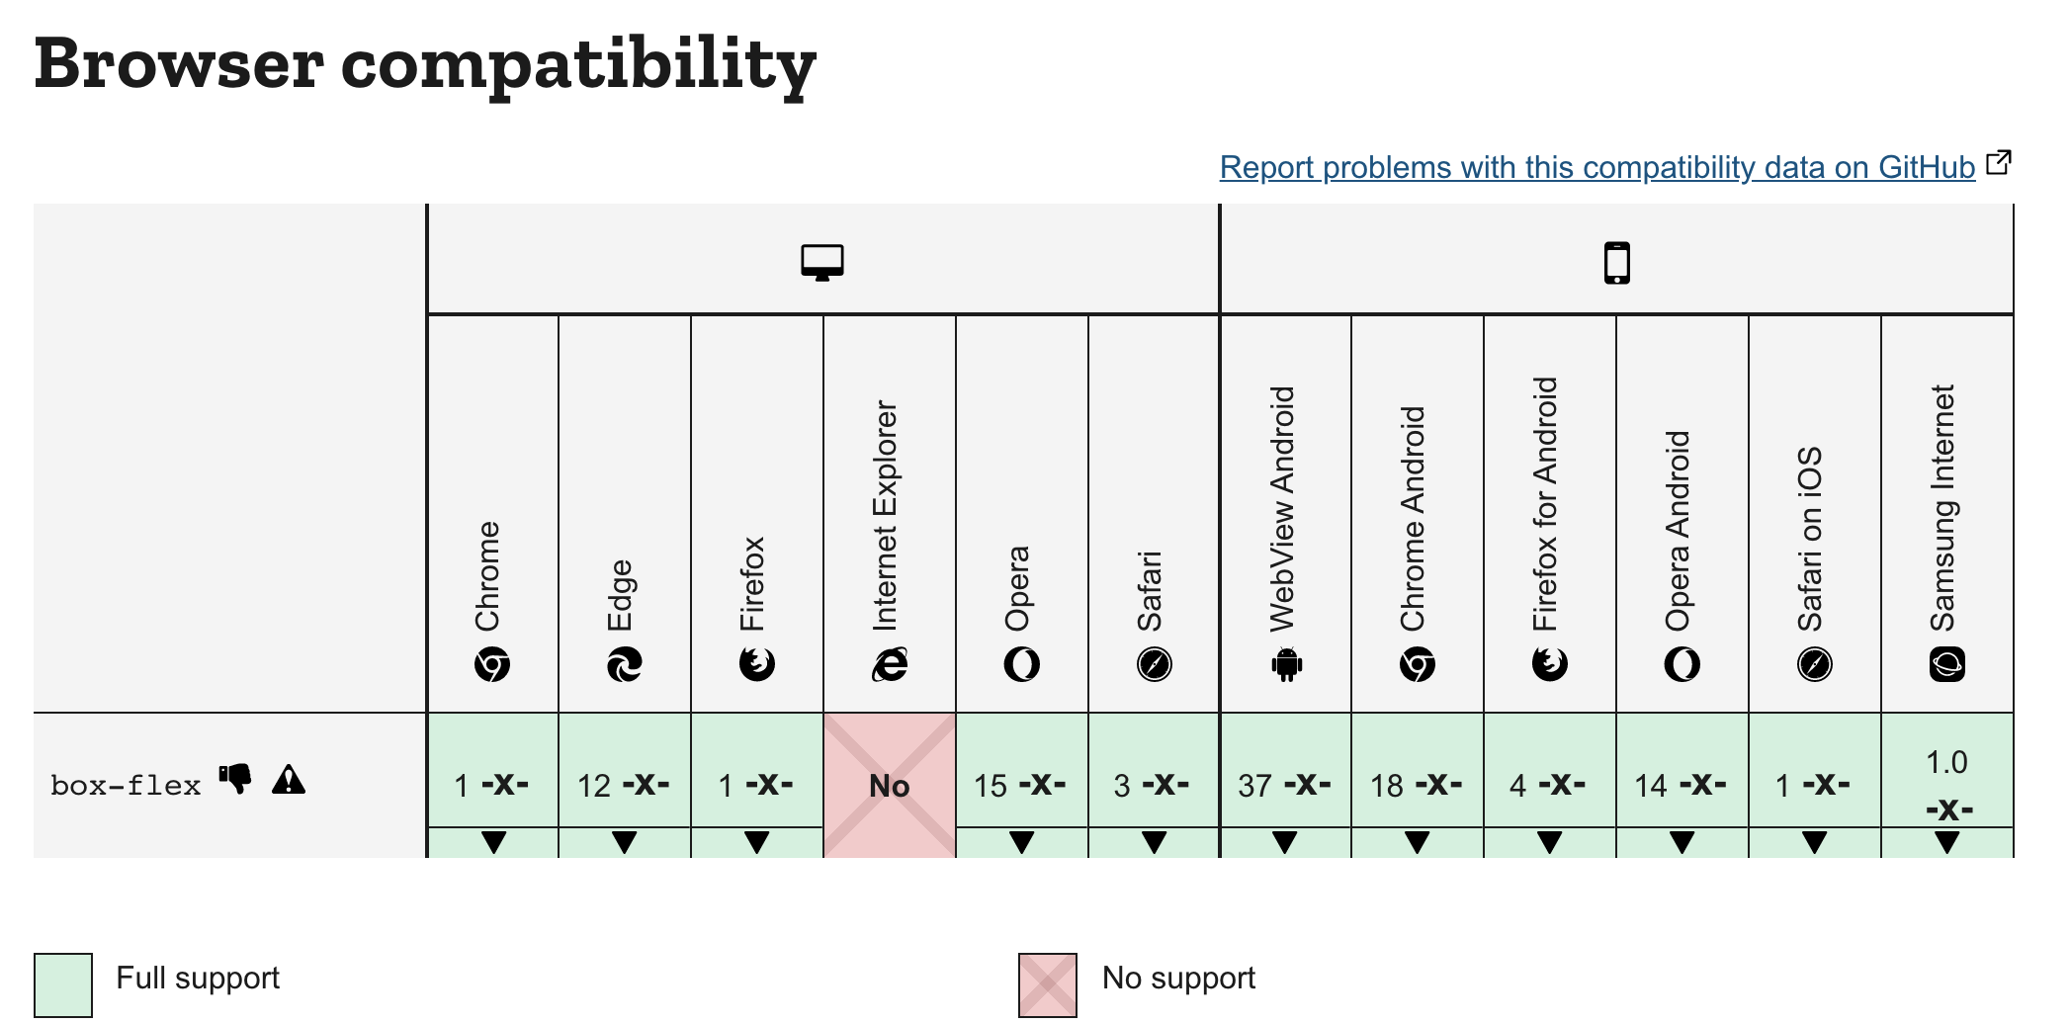Screen dimensions: 2070x1024
Task: Click the WebView Android robot icon
Action: (x=1287, y=664)
